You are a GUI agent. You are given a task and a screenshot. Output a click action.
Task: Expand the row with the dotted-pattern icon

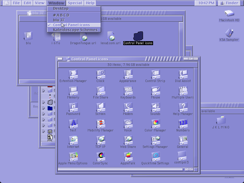pos(44,102)
